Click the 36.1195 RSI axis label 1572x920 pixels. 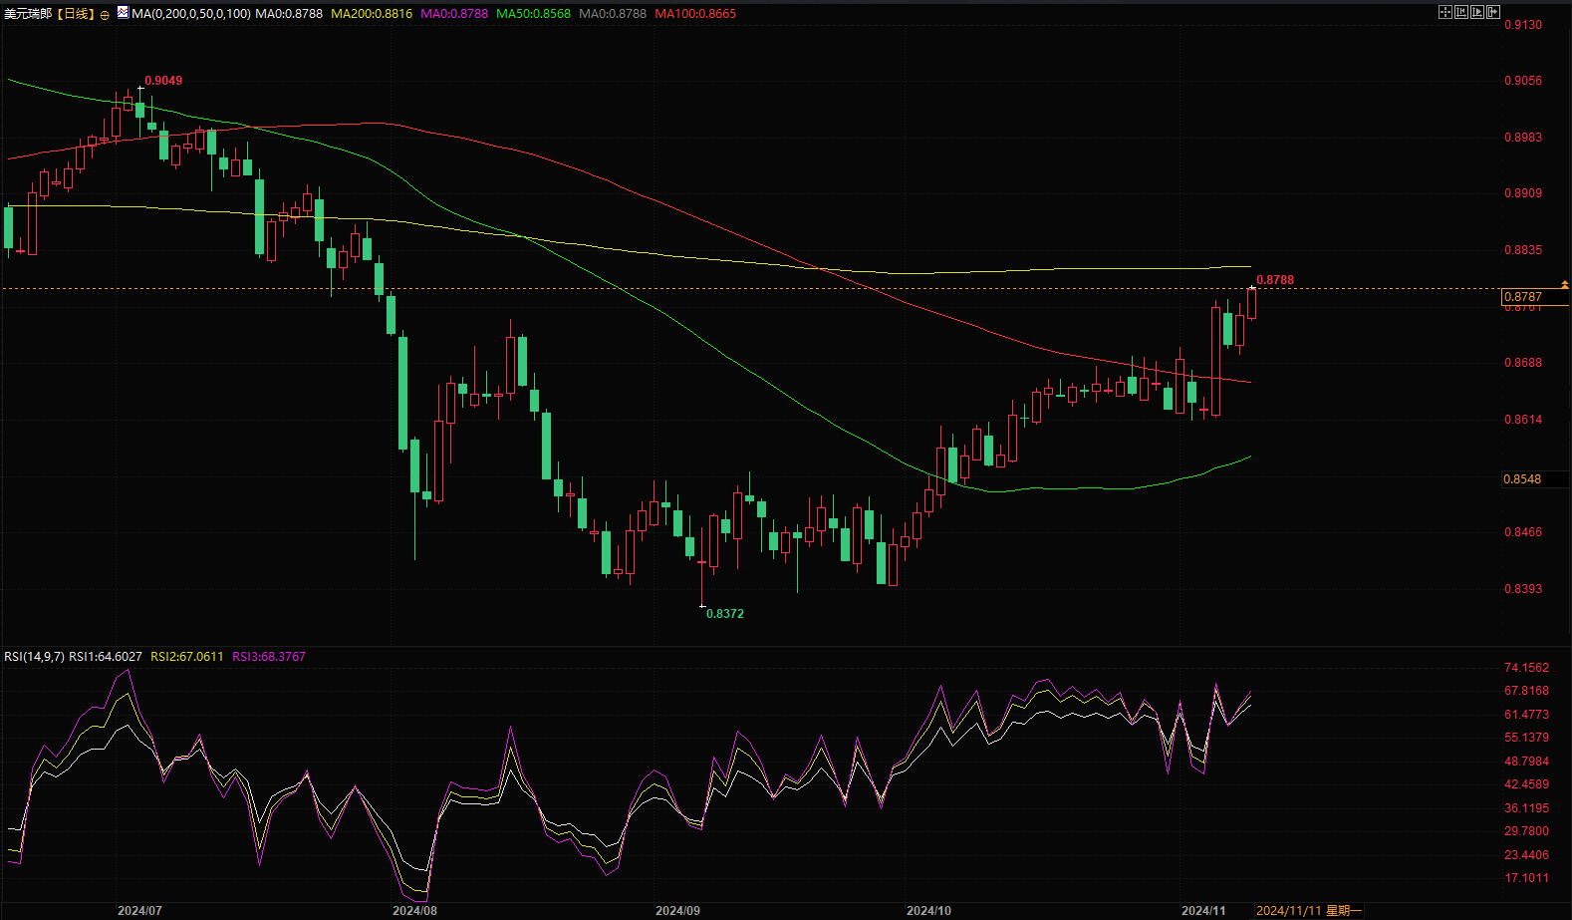pyautogui.click(x=1526, y=808)
